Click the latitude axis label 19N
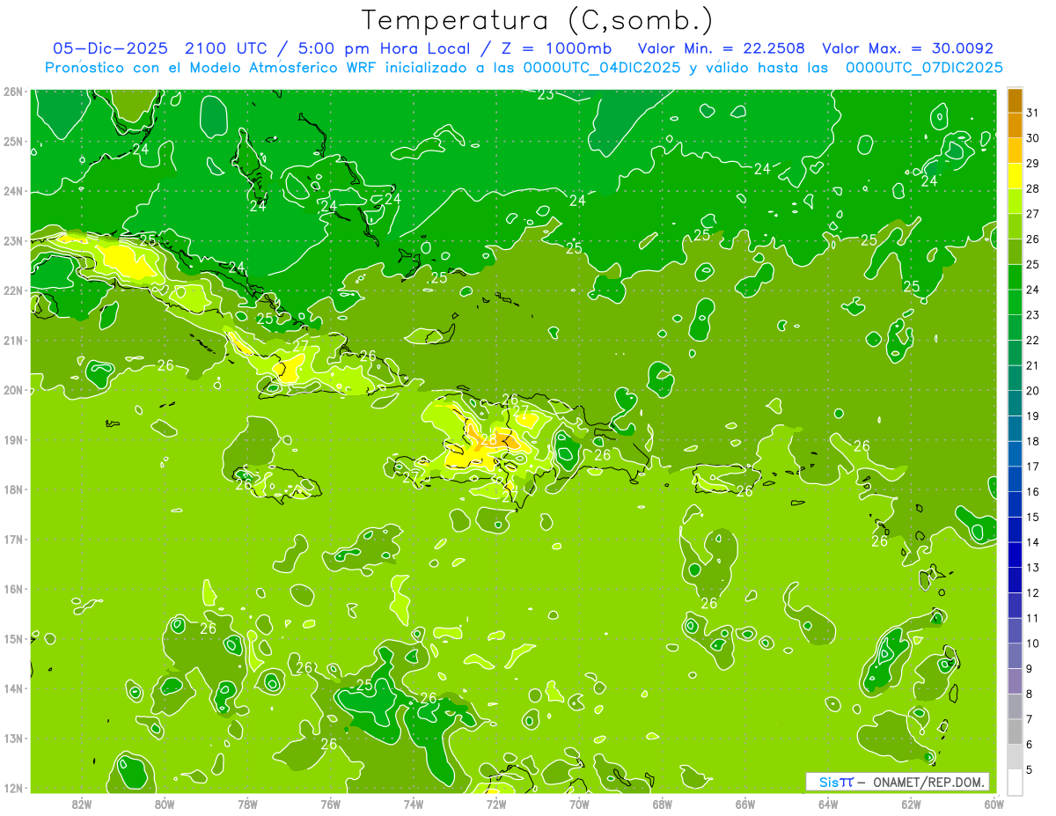1056x816 pixels. tap(13, 439)
